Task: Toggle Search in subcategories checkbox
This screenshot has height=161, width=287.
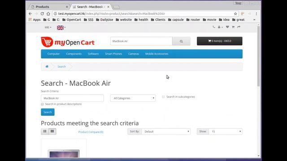Action: 163,97
